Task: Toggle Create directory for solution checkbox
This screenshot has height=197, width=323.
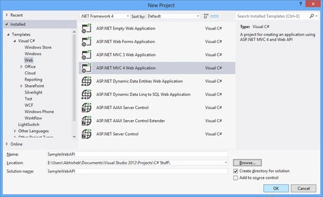Action: [236, 171]
